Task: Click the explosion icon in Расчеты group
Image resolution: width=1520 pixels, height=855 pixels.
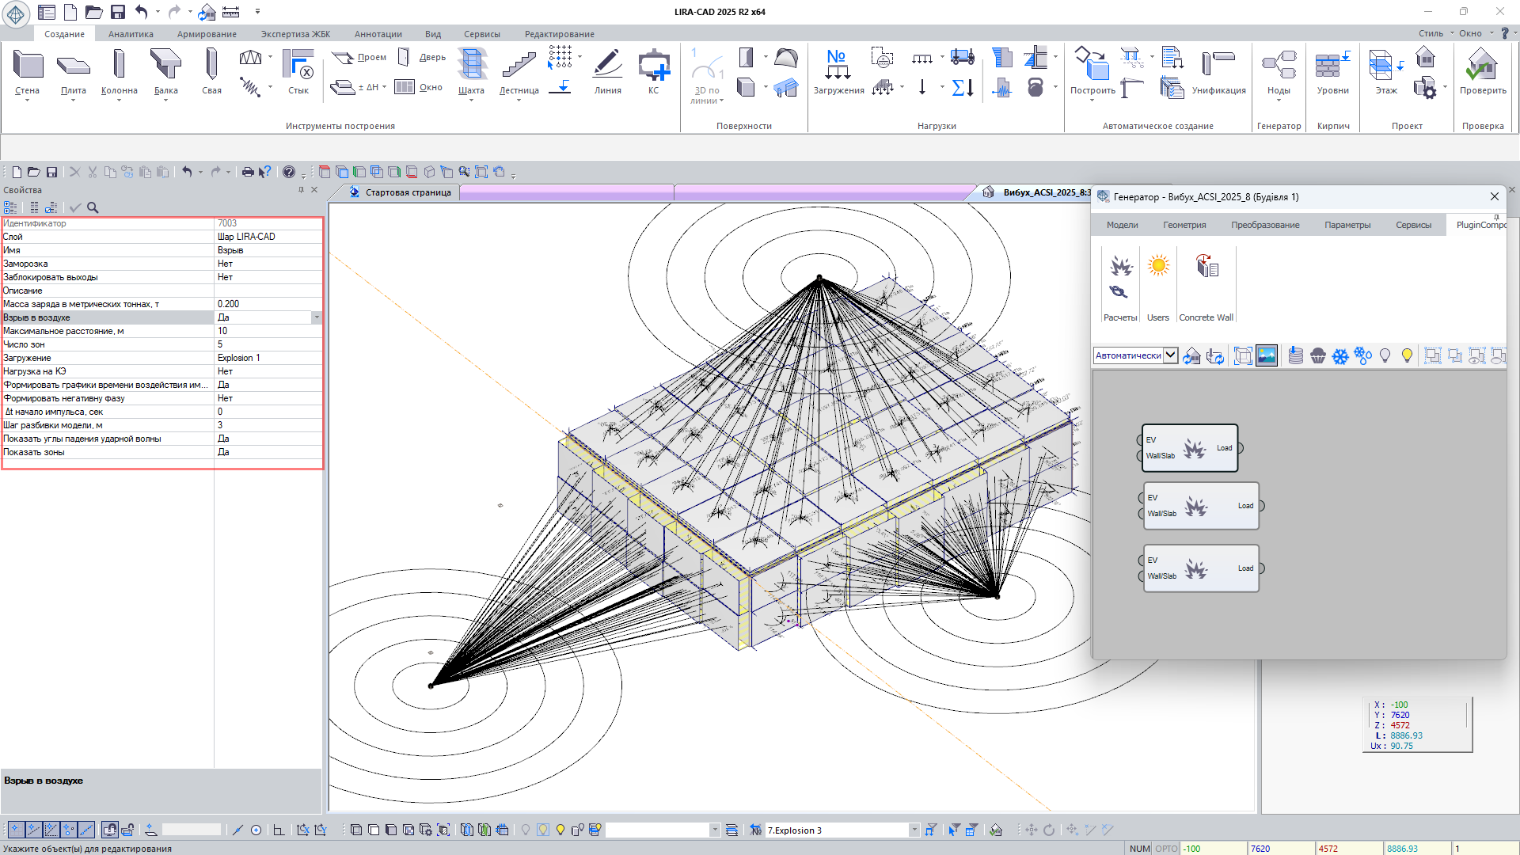Action: click(1121, 266)
